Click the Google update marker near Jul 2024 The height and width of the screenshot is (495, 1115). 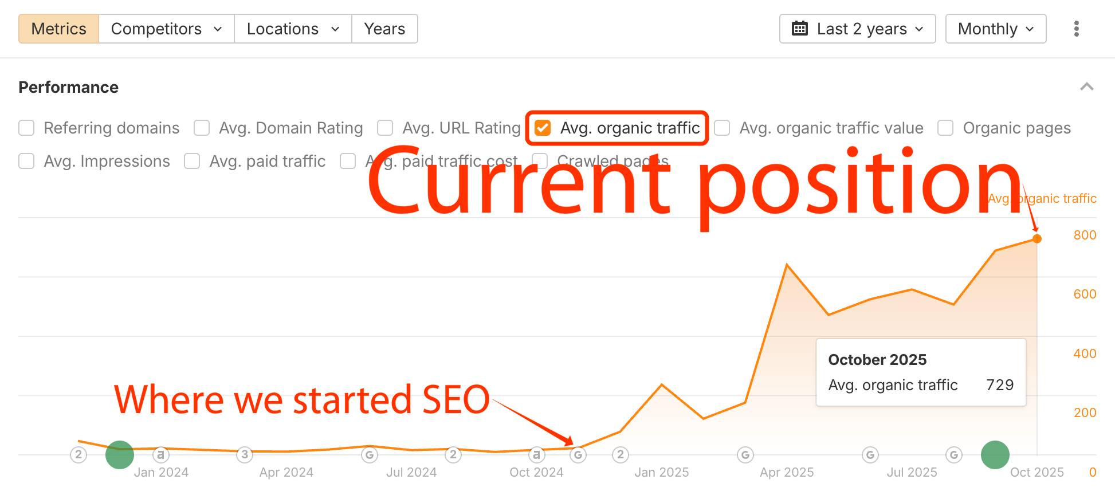click(x=370, y=455)
